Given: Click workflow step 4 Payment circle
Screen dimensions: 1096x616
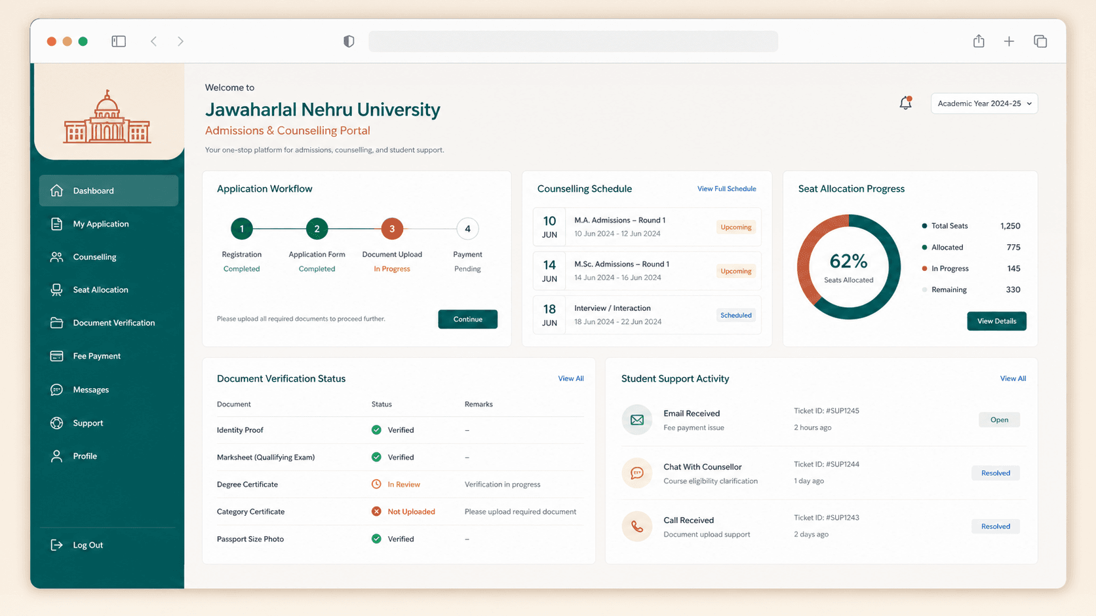Looking at the screenshot, I should point(467,228).
